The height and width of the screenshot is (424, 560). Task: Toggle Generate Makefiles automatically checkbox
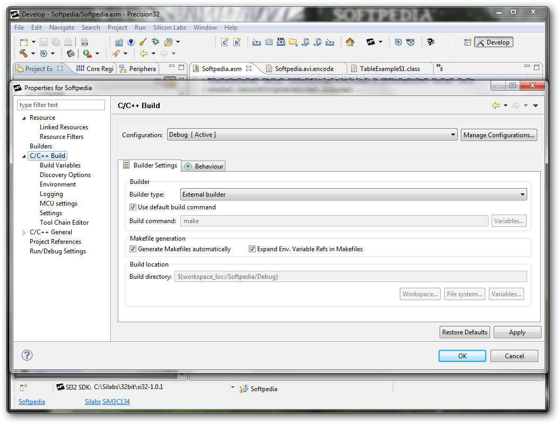pos(133,249)
